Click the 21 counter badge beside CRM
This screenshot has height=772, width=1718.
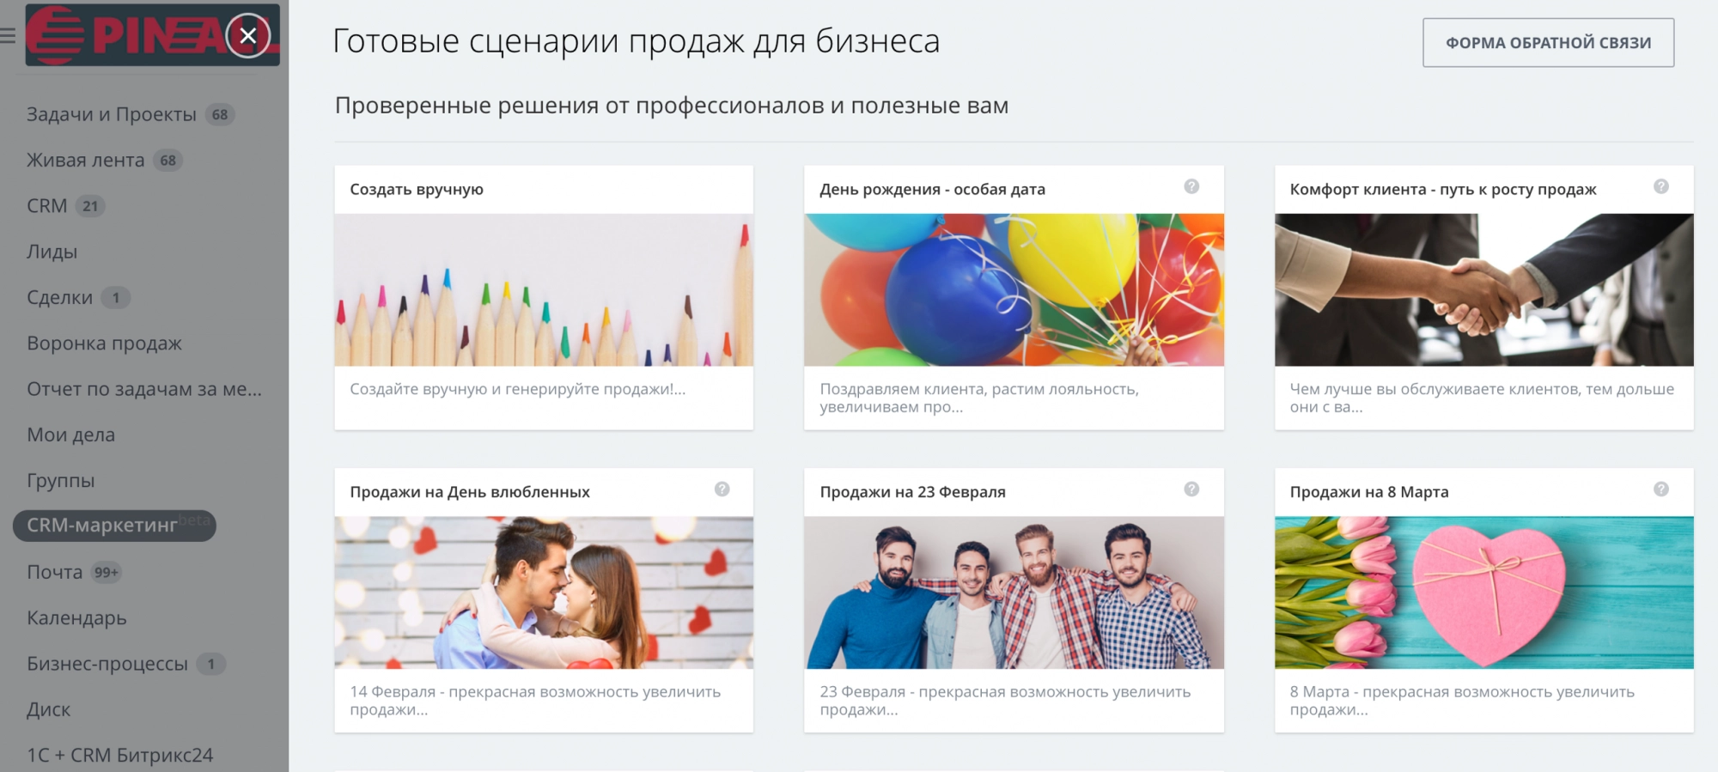pos(90,206)
